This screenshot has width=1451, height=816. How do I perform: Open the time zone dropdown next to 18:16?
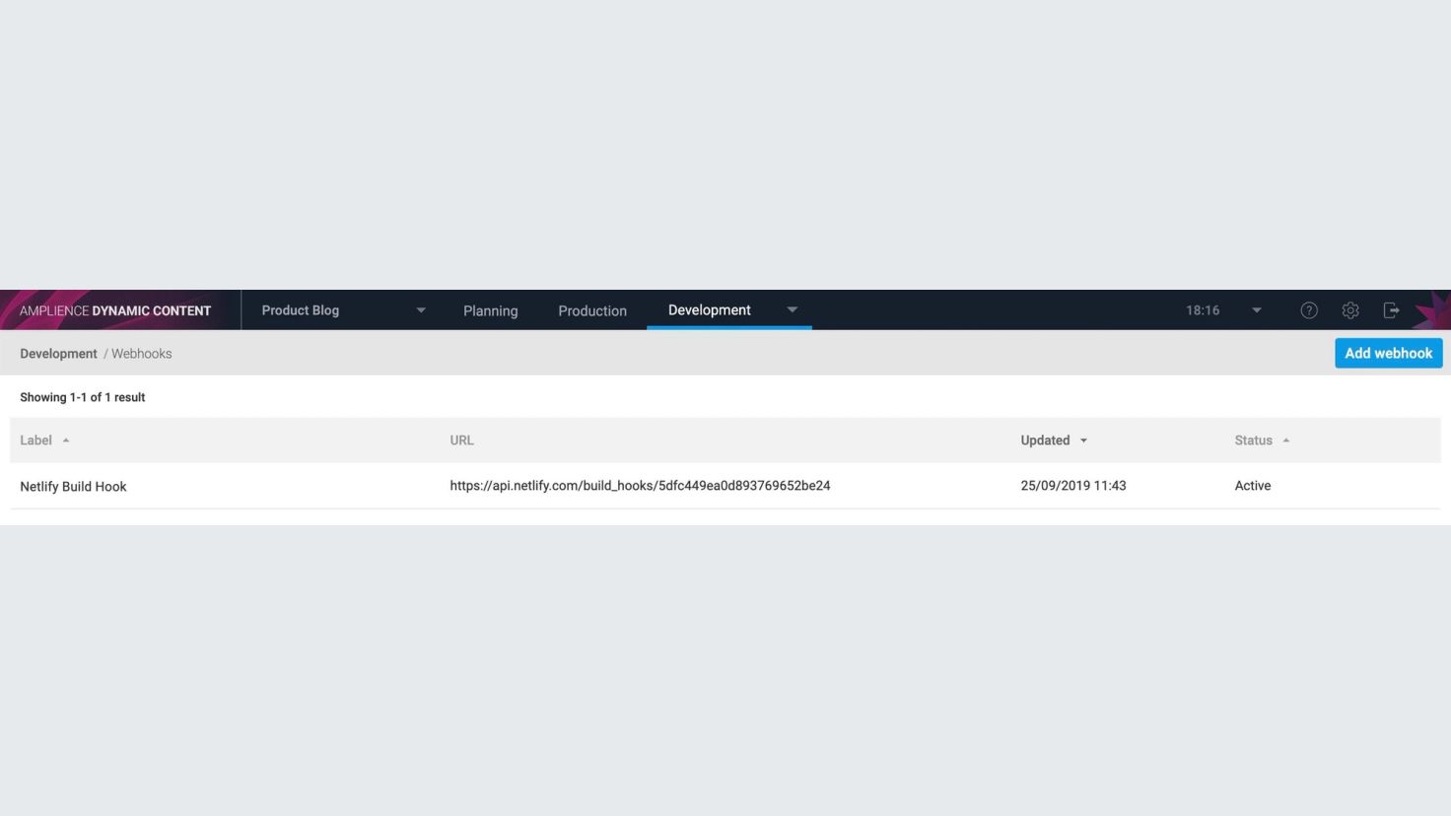click(1257, 310)
